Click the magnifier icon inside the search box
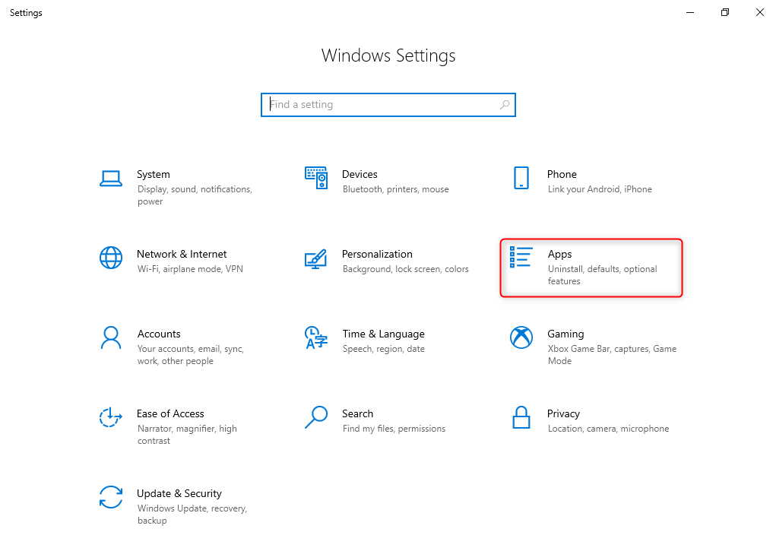 (505, 104)
